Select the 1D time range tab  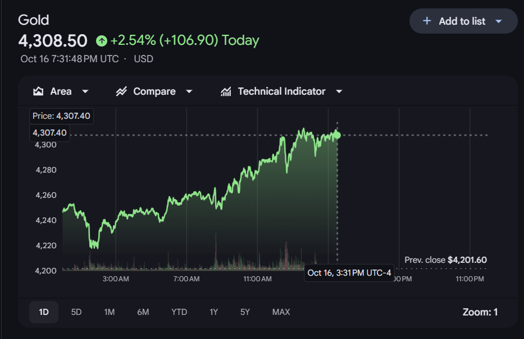(44, 312)
